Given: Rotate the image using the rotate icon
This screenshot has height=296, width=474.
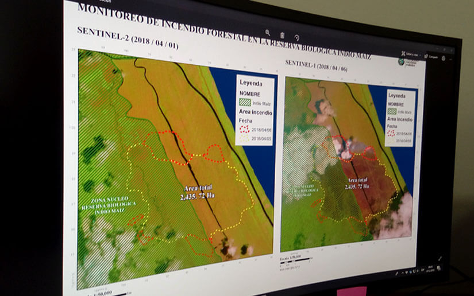Looking at the screenshot, I should [x=296, y=37].
